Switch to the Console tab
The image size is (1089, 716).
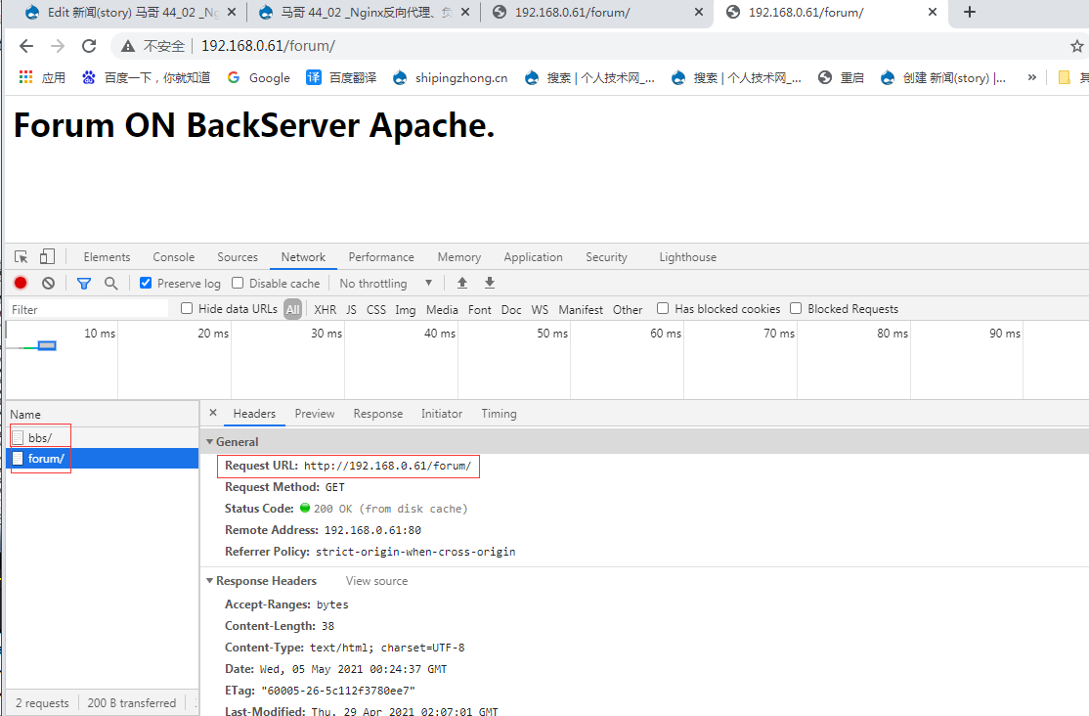[x=173, y=257]
